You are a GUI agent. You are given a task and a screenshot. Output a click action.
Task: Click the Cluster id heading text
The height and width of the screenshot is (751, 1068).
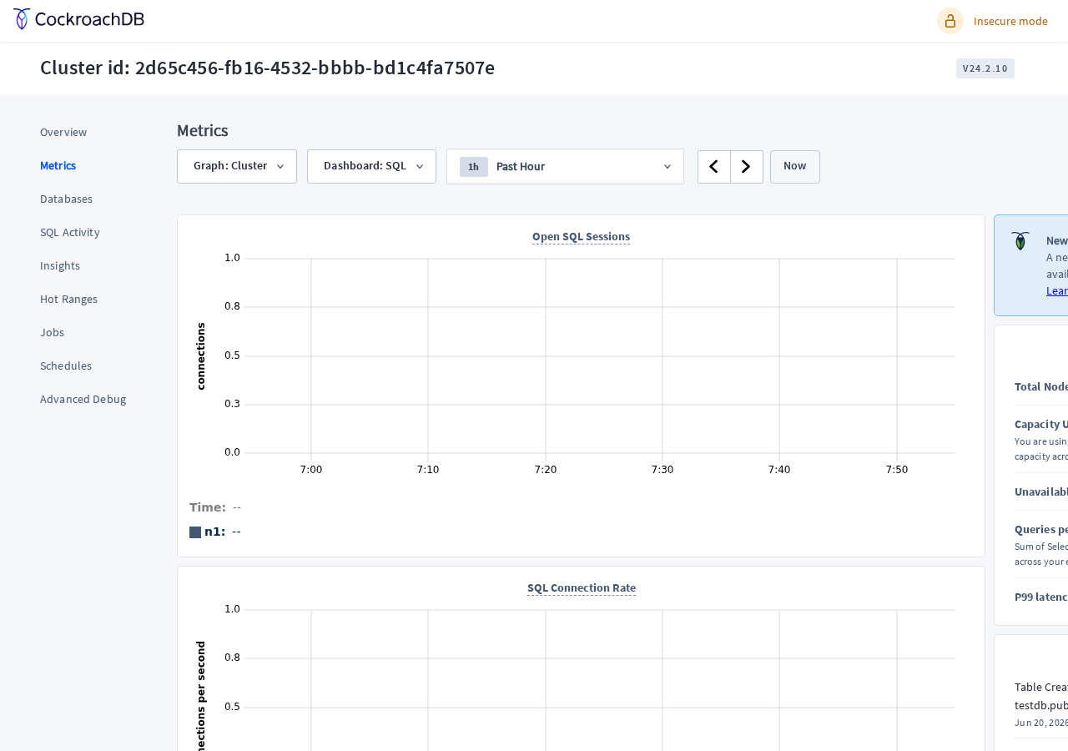pyautogui.click(x=267, y=68)
